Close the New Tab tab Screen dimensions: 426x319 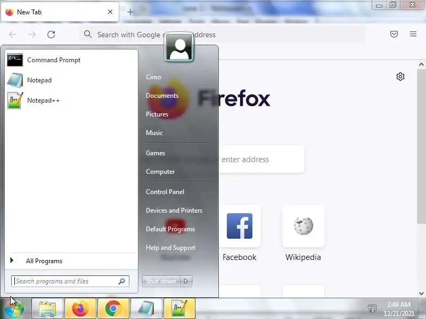pyautogui.click(x=110, y=12)
